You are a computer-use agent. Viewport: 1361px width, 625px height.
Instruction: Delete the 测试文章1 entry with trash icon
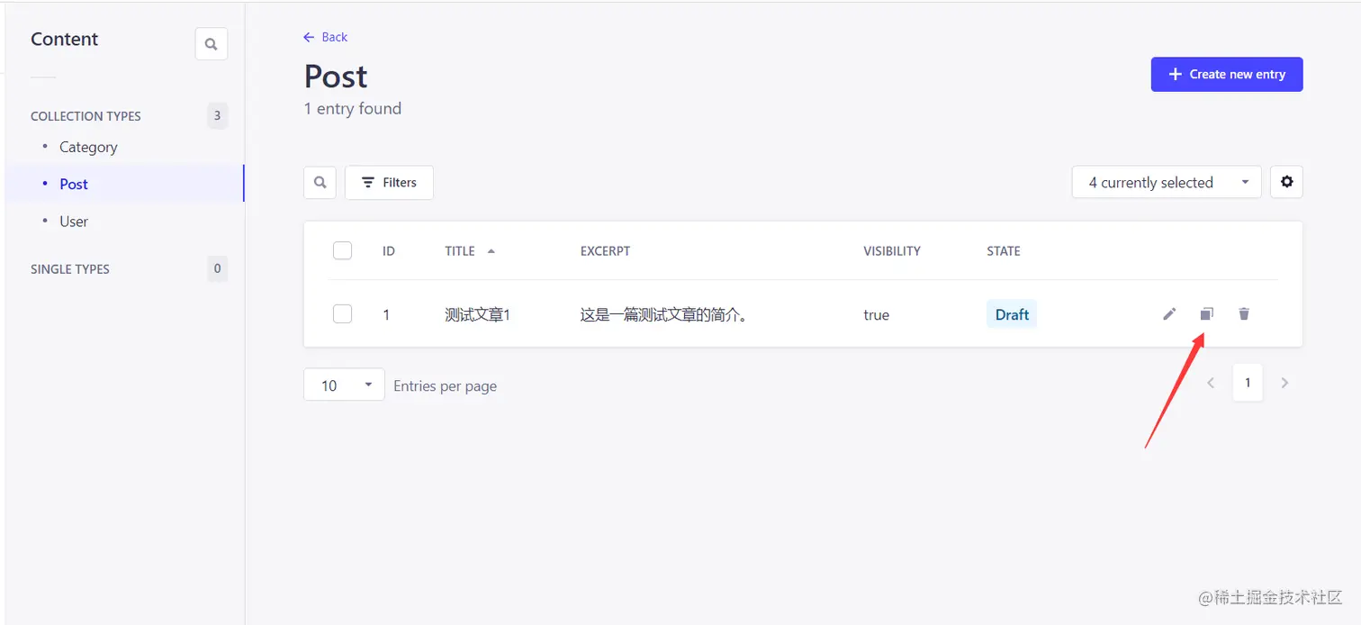(1244, 313)
